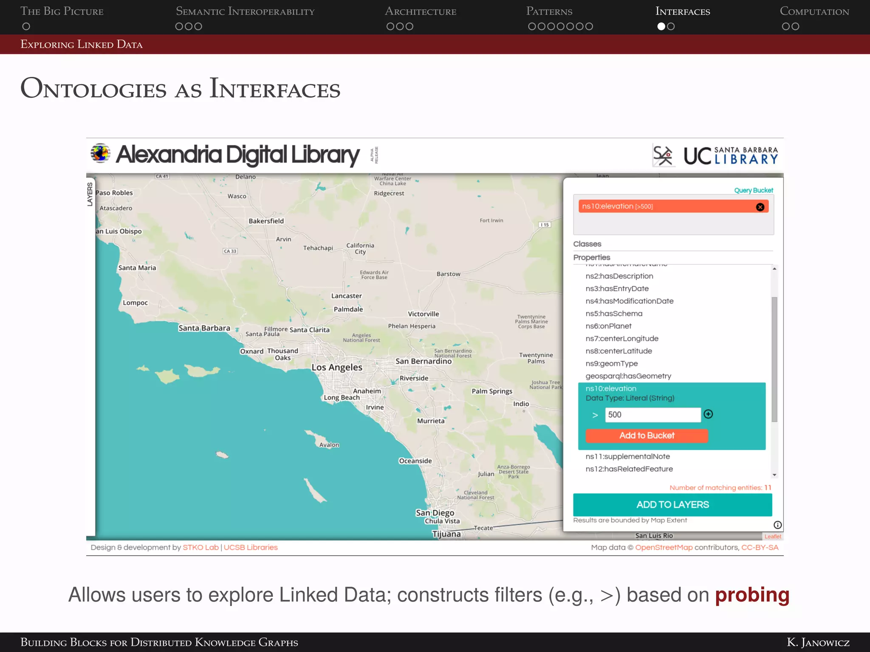Select ns12:hasRelatedFeature property
The height and width of the screenshot is (652, 870).
[629, 469]
